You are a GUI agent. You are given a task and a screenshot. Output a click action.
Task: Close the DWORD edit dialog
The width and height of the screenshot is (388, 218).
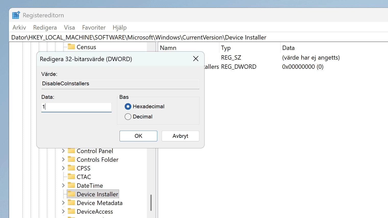tap(196, 59)
